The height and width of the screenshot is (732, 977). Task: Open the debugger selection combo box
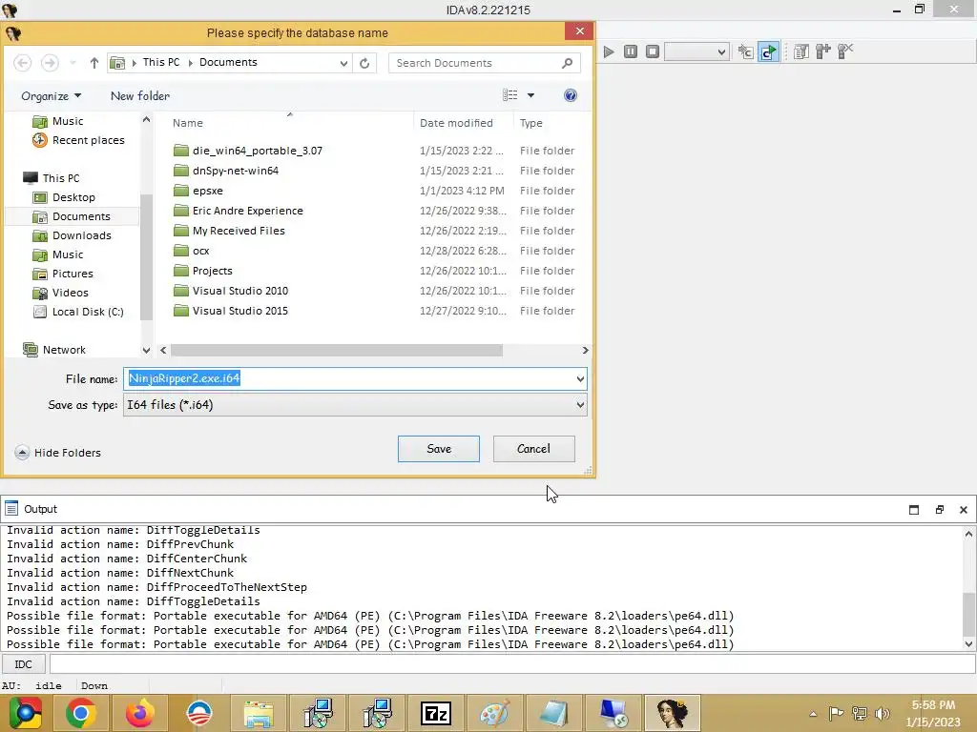[x=696, y=51]
